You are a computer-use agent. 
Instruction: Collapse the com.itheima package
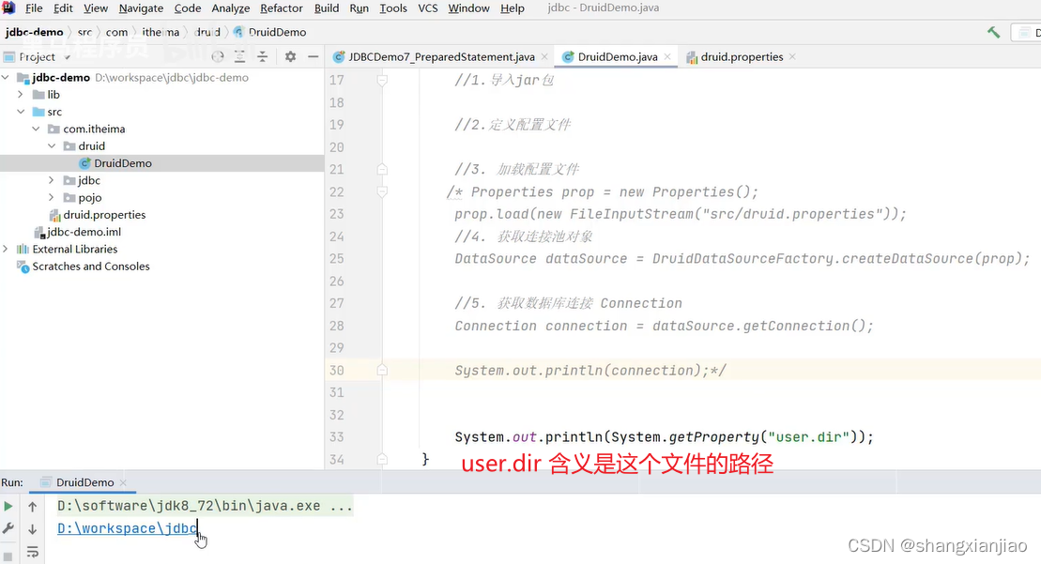[x=36, y=129]
